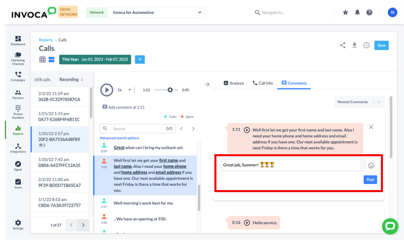This screenshot has width=404, height=242.
Task: Click Add comment at 1:11
Action: tap(123, 107)
